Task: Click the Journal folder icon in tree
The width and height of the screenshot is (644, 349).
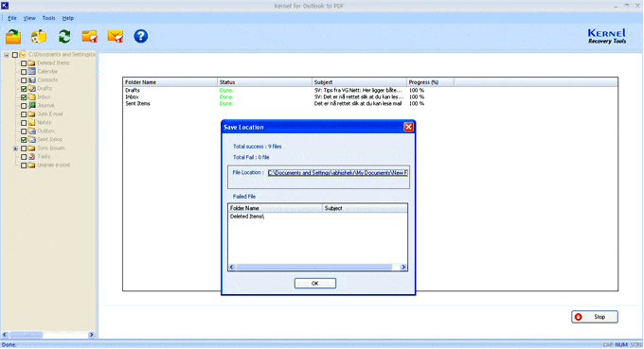Action: [31, 105]
